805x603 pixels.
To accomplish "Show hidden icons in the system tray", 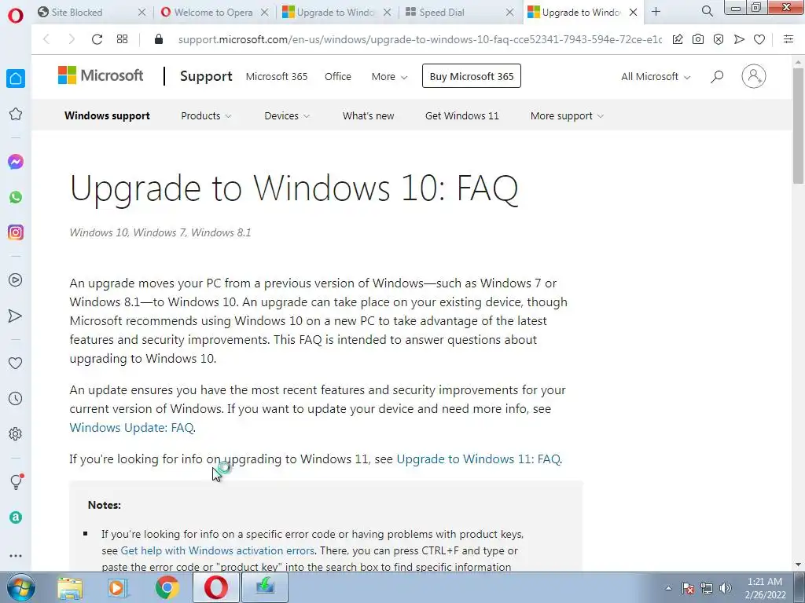I will pyautogui.click(x=668, y=588).
